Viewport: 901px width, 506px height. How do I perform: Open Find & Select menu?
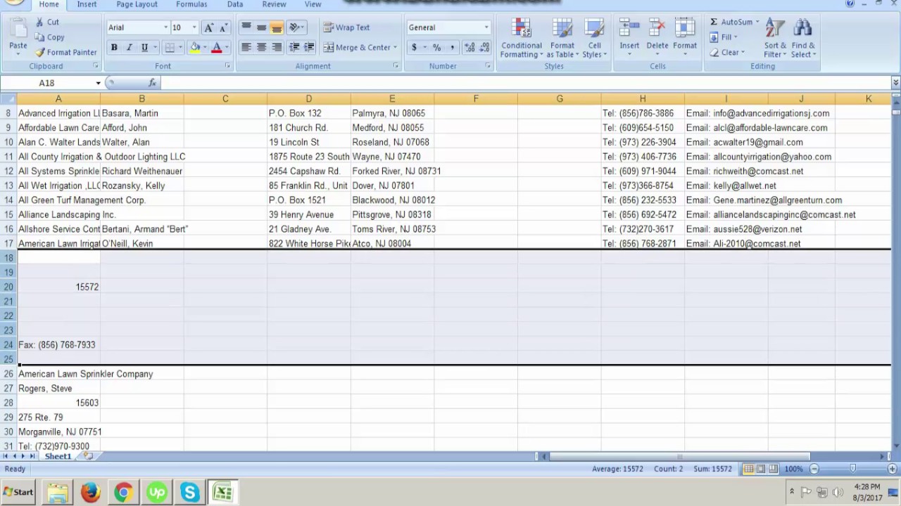click(x=802, y=39)
